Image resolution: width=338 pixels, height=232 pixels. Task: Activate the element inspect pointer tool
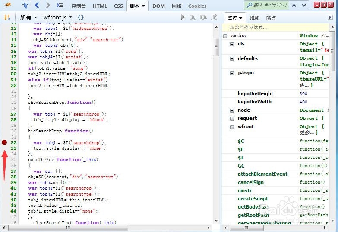click(25, 5)
